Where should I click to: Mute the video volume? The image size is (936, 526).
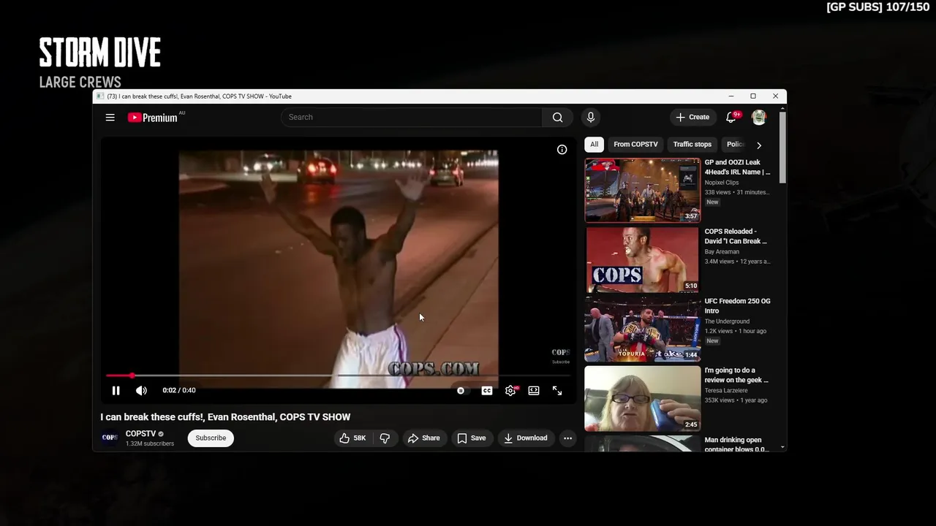click(141, 391)
